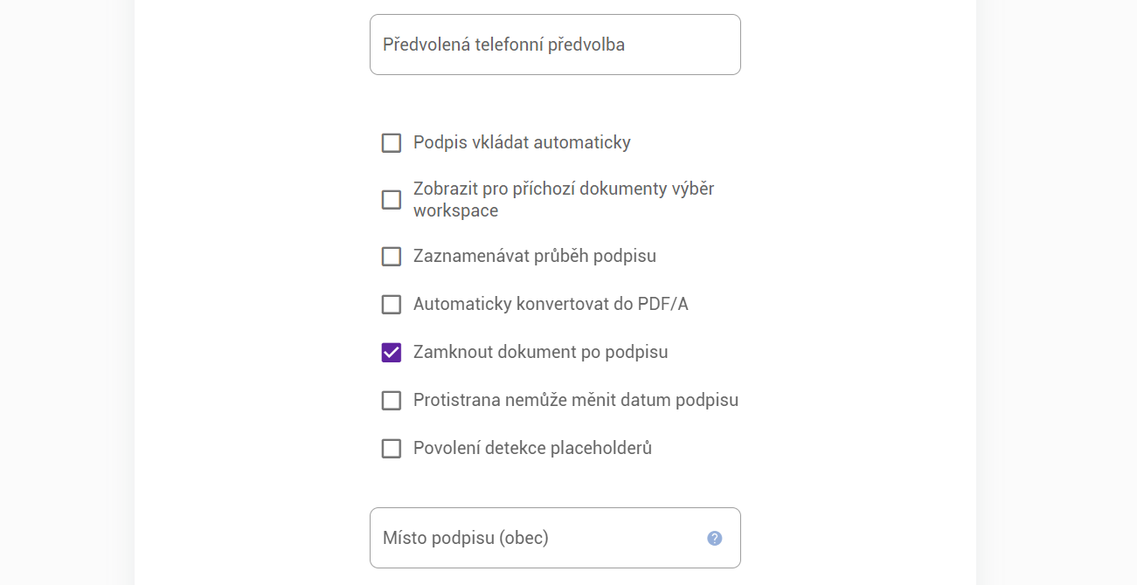Click the 'Zaznamenávat průběh podpisu' label text
1137x585 pixels.
534,256
